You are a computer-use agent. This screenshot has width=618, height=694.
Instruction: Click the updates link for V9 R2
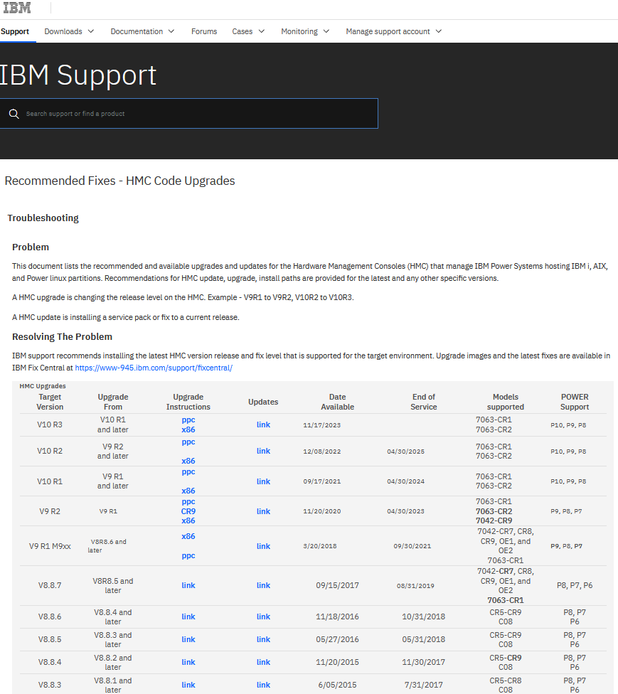pyautogui.click(x=263, y=511)
